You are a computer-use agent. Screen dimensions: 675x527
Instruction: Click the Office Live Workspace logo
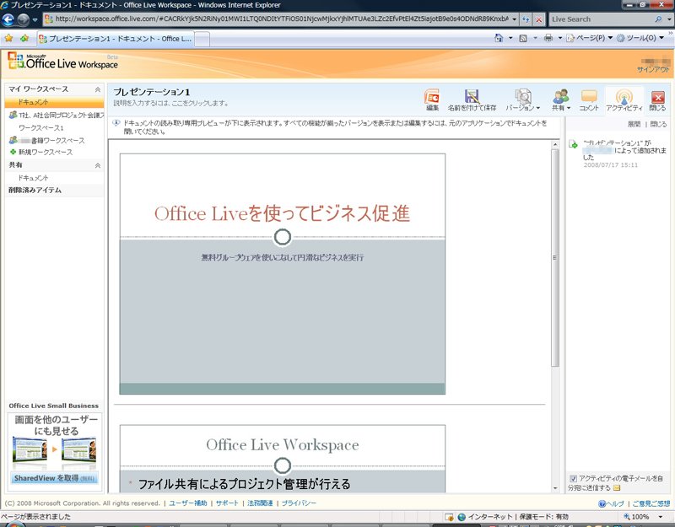click(x=62, y=61)
